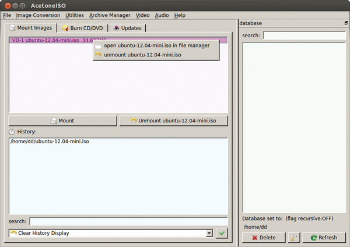Viewport: 350px width, 247px height.
Task: Click the database Refresh button
Action: tap(324, 238)
